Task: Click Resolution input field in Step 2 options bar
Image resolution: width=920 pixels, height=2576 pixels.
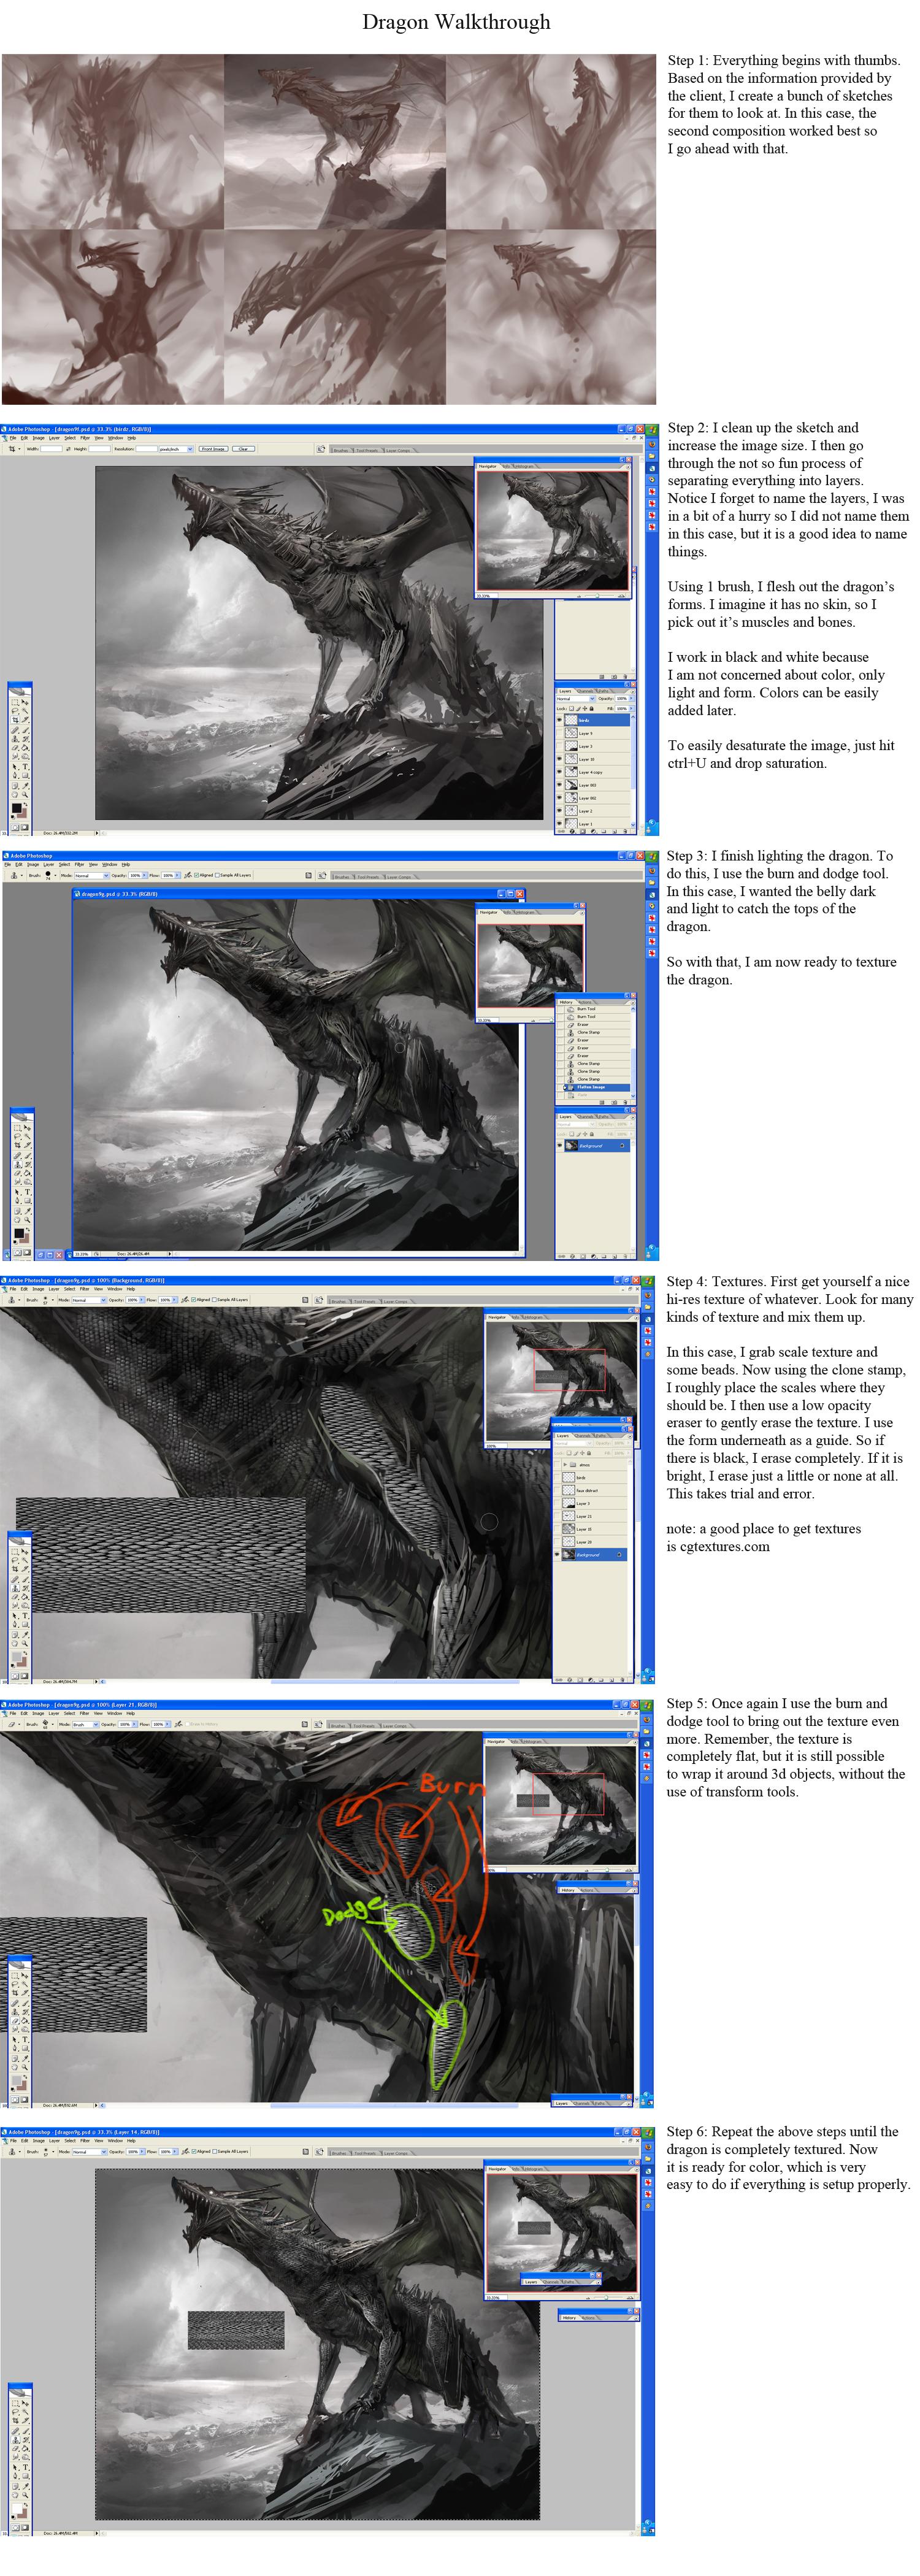Action: click(x=147, y=449)
